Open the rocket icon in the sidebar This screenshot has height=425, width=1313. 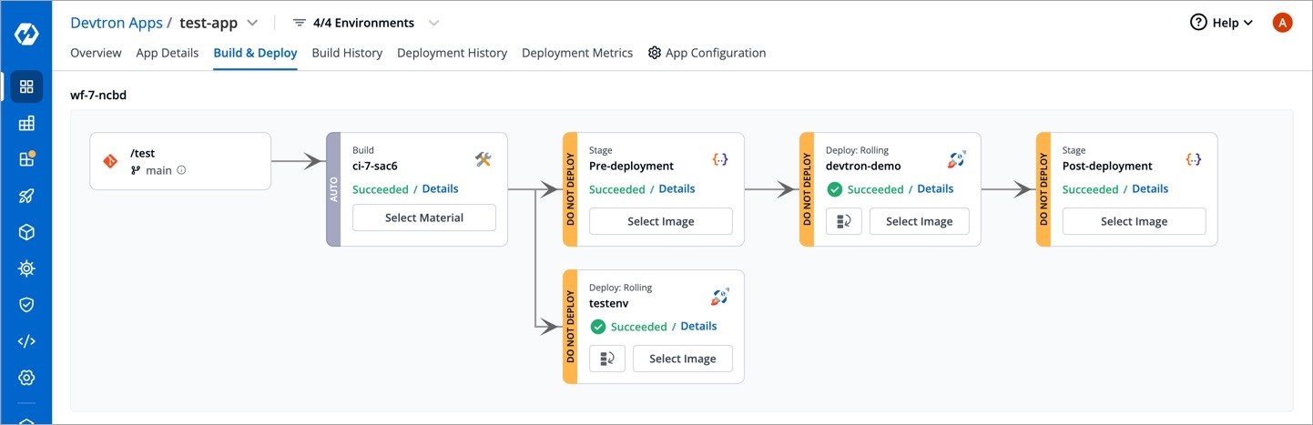[x=26, y=196]
